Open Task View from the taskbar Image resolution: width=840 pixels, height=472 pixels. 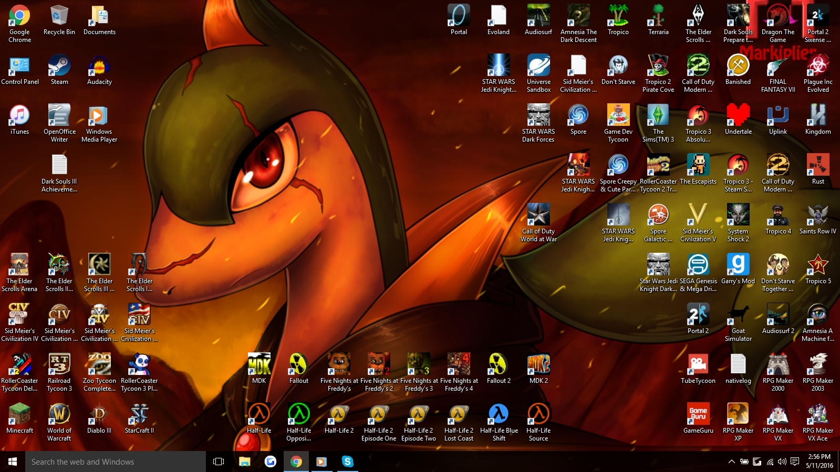pos(219,462)
